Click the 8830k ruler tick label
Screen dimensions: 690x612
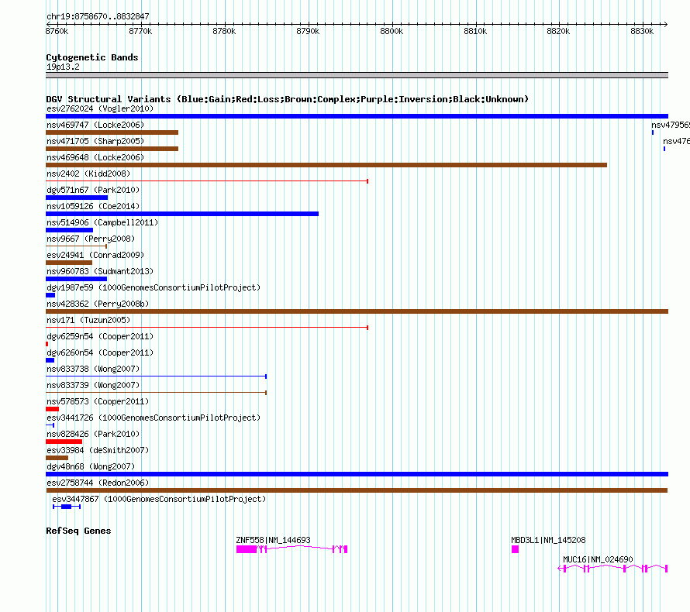point(642,31)
